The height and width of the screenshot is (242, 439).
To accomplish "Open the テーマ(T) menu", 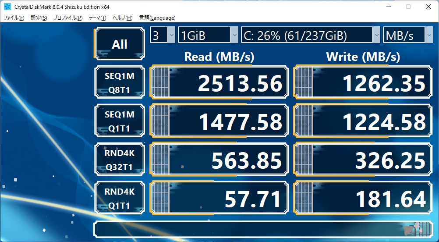I will coord(97,18).
